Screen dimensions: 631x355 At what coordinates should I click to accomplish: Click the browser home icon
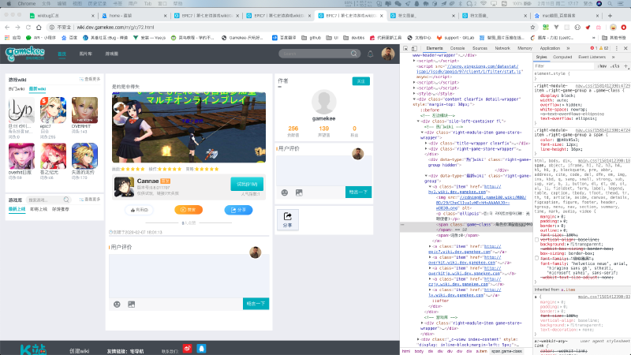[39, 28]
